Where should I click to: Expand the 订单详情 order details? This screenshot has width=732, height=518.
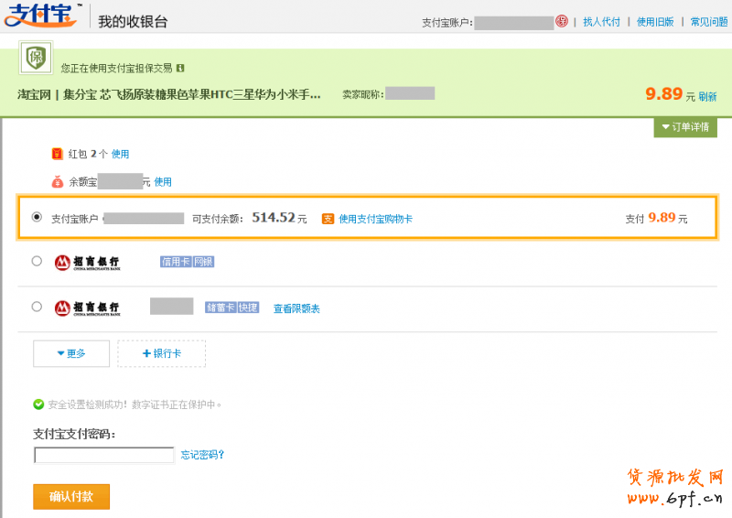(685, 127)
